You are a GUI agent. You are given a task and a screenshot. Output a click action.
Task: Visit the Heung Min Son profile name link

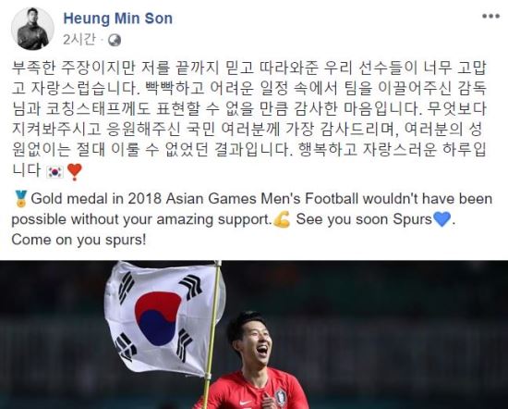(118, 19)
